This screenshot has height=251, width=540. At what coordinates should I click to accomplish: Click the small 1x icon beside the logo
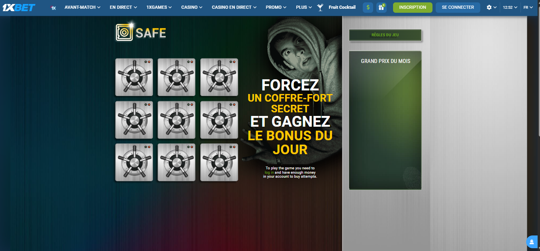pyautogui.click(x=53, y=8)
